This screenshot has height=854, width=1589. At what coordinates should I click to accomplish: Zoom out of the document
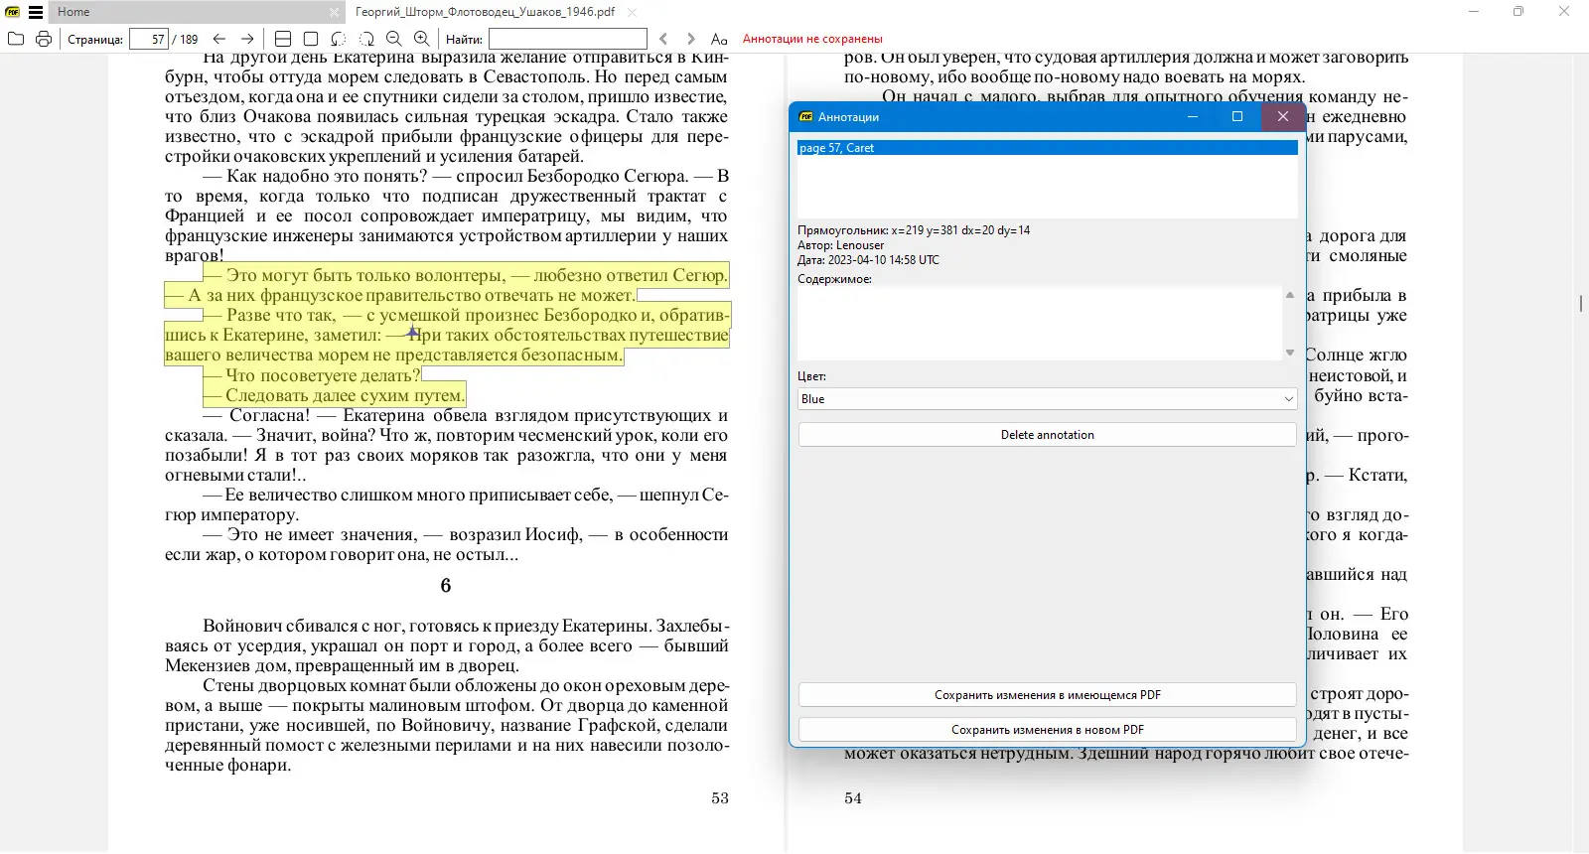point(394,39)
